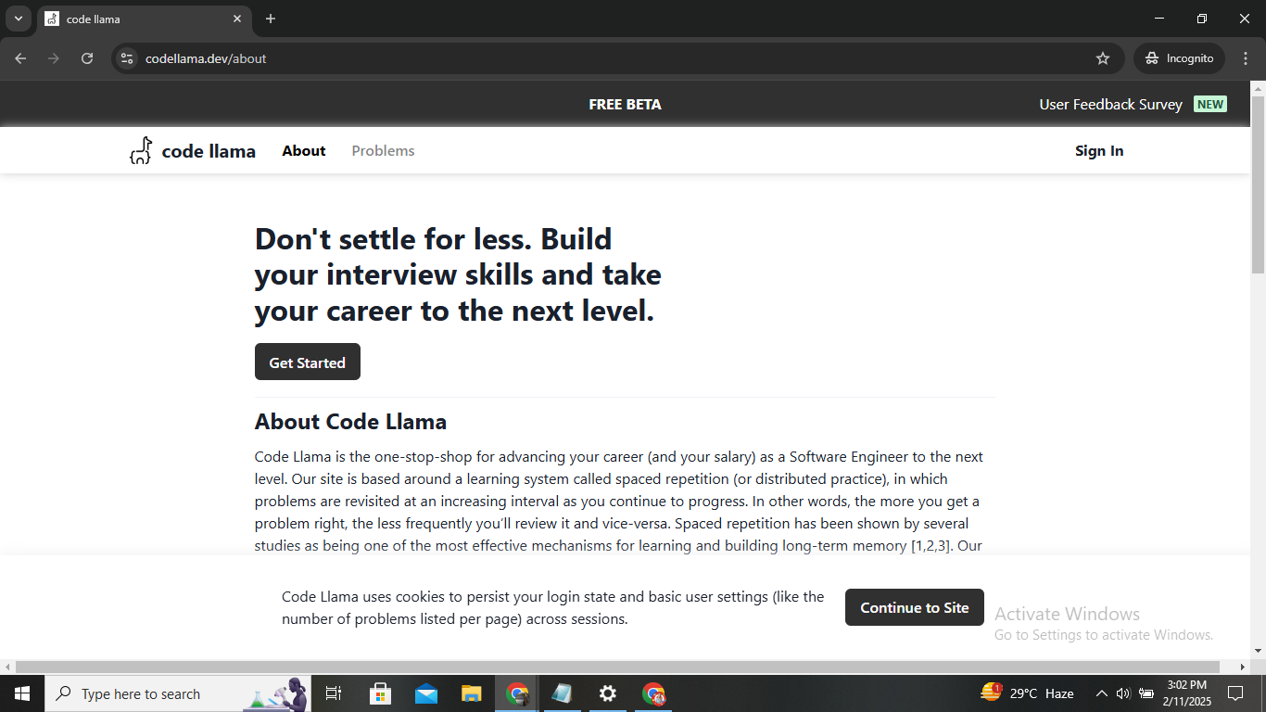Click the NEW badge next to survey
1266x712 pixels.
[x=1210, y=105]
